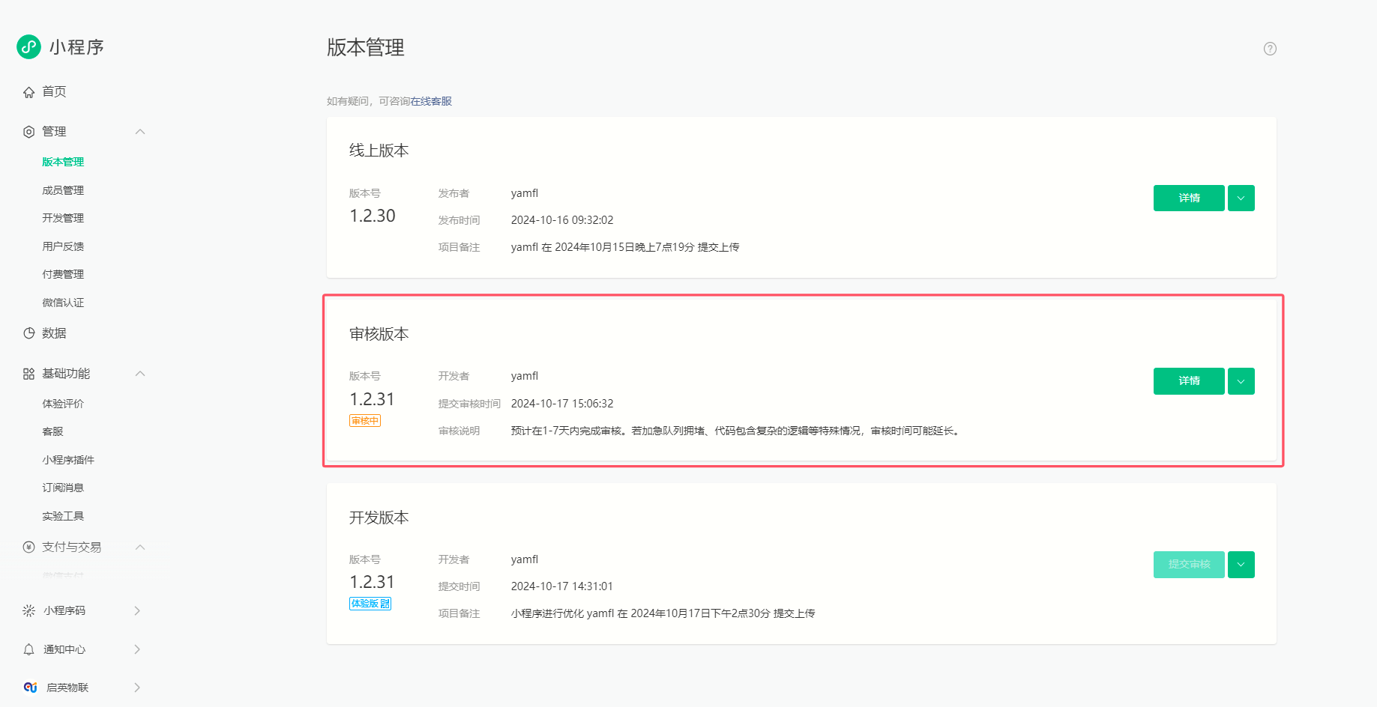Viewport: 1377px width, 707px height.
Task: Open 用户反馈 menu item
Action: click(63, 246)
